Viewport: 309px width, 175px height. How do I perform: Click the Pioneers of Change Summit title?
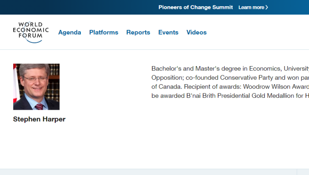(196, 7)
